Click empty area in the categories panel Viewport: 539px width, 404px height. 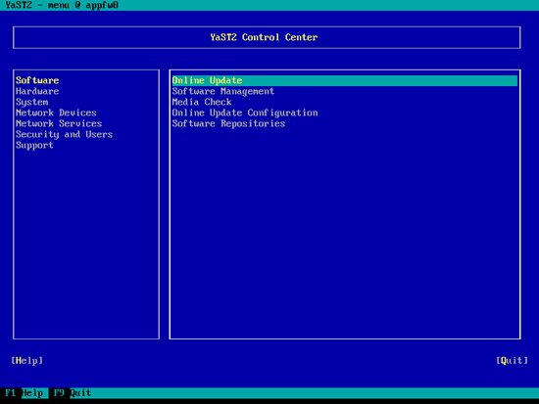click(86, 244)
